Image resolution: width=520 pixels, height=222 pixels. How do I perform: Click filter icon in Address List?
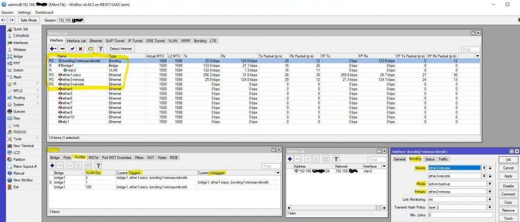tap(336, 159)
